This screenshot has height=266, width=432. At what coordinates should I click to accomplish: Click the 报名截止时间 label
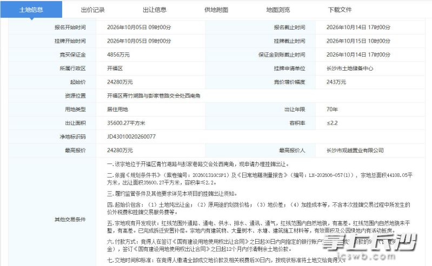click(289, 27)
